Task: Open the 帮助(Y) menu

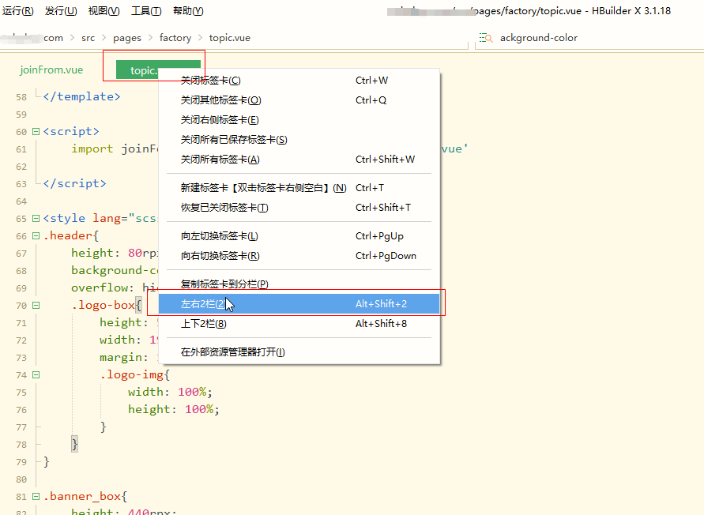Action: coord(188,11)
